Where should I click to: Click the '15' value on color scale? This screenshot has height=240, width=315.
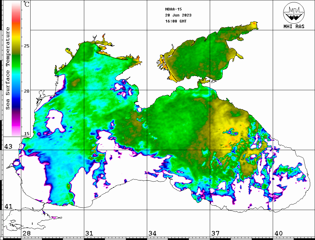[26, 134]
